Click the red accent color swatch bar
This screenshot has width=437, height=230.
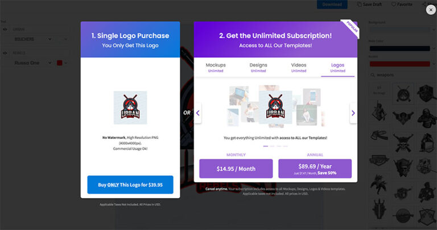(x=399, y=64)
